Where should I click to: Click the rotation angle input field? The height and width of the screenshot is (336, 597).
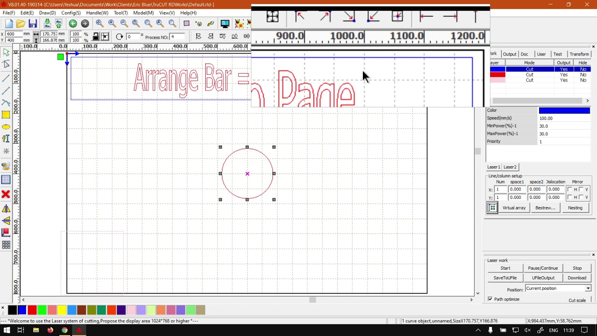click(x=132, y=37)
